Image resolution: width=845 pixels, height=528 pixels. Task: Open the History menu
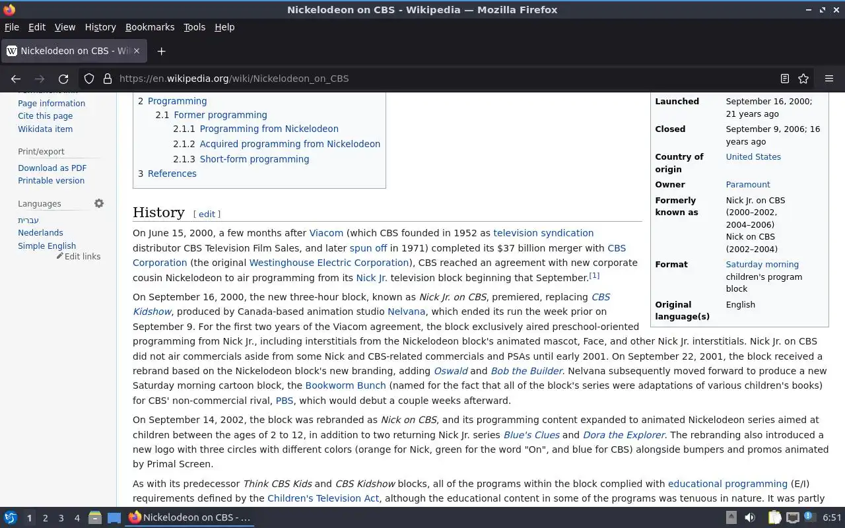pos(100,27)
